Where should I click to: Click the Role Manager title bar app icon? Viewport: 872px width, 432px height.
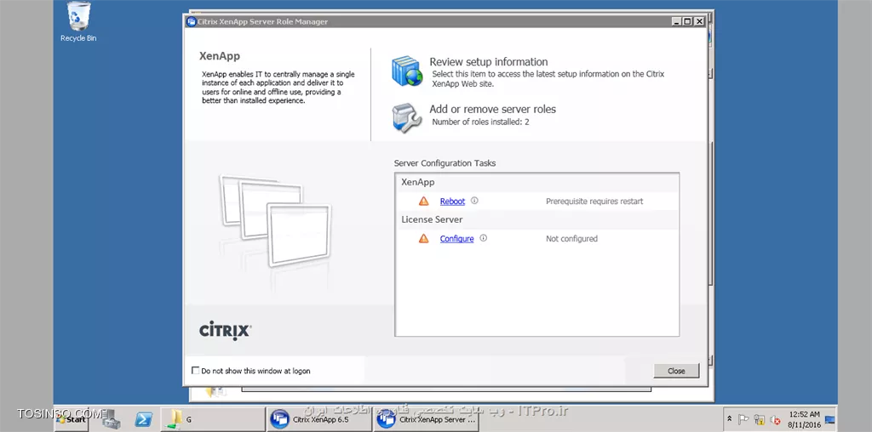pos(192,21)
